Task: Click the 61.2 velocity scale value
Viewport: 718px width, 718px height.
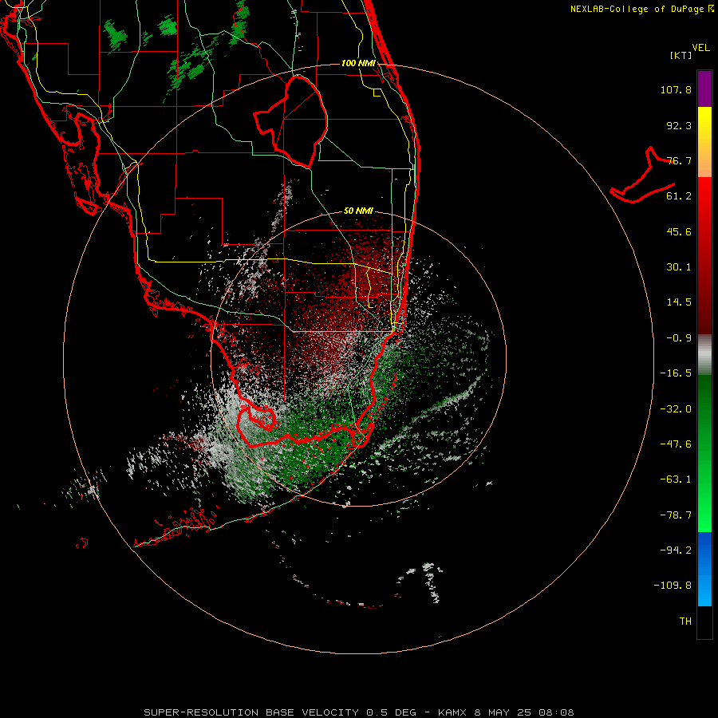Action: click(x=679, y=196)
